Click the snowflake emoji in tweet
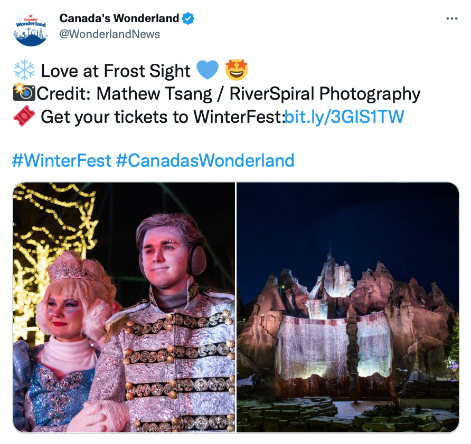Image resolution: width=471 pixels, height=444 pixels. 24,70
